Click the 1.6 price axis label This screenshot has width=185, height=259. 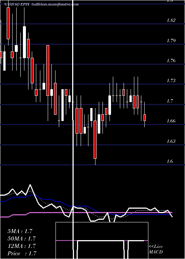coord(170,161)
